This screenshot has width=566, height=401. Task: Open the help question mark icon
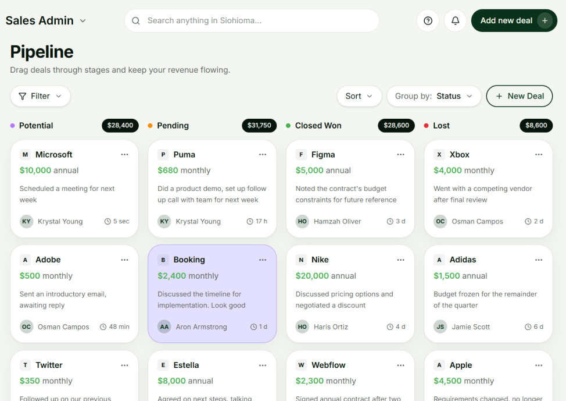tap(428, 20)
